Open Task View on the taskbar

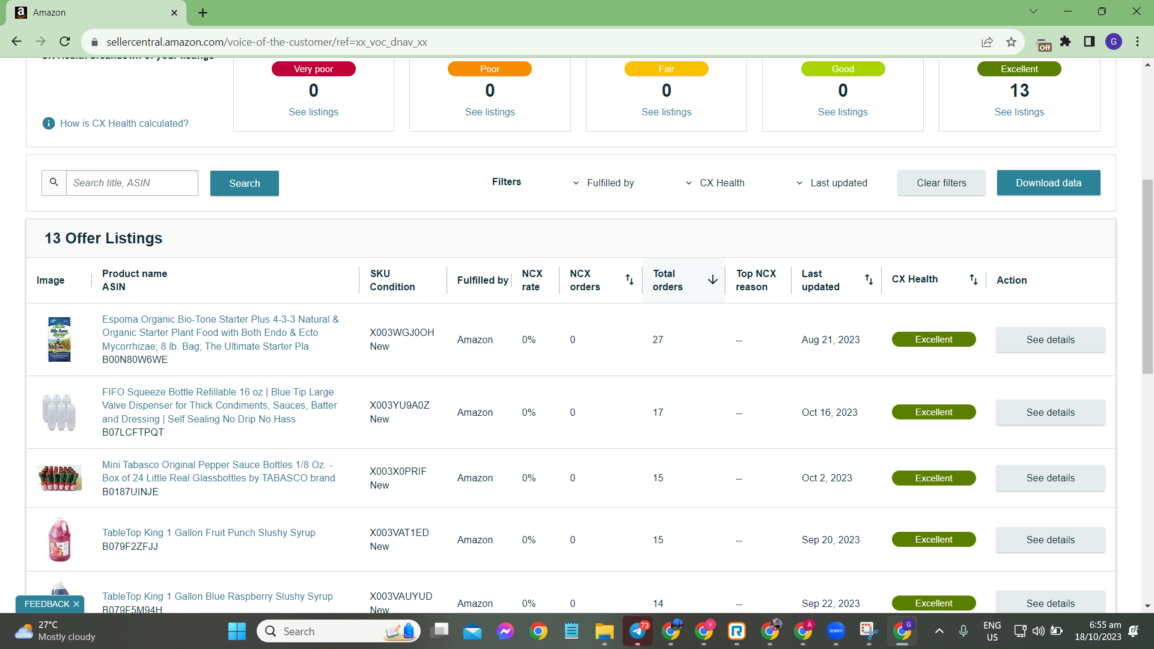coord(440,631)
